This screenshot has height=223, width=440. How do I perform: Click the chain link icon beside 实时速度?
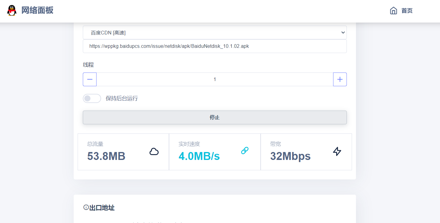pos(245,150)
